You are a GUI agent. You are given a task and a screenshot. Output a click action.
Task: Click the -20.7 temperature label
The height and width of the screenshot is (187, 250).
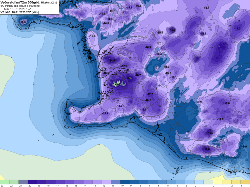point(130,78)
